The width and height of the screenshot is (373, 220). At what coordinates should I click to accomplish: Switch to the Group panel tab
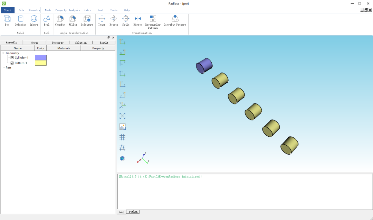click(35, 43)
